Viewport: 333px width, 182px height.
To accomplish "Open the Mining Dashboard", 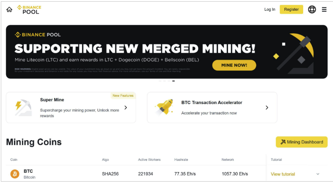I will [x=301, y=142].
